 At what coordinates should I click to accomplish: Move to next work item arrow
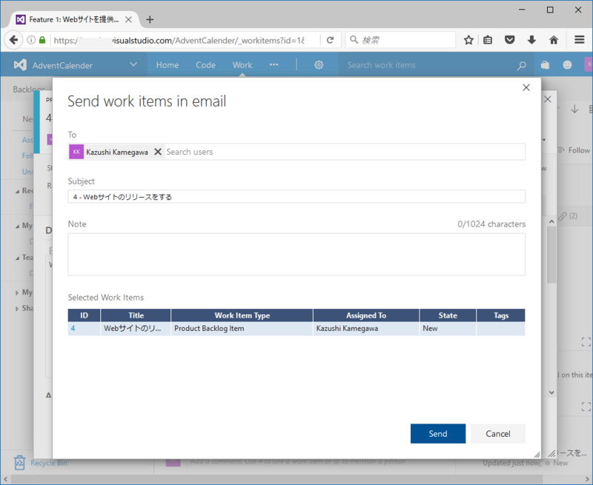point(574,109)
